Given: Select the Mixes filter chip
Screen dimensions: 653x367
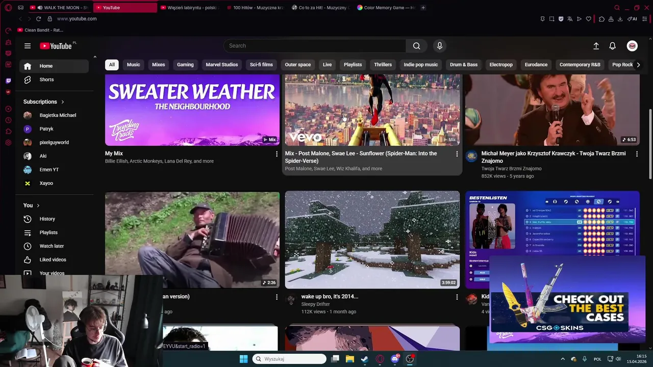Looking at the screenshot, I should click(159, 65).
